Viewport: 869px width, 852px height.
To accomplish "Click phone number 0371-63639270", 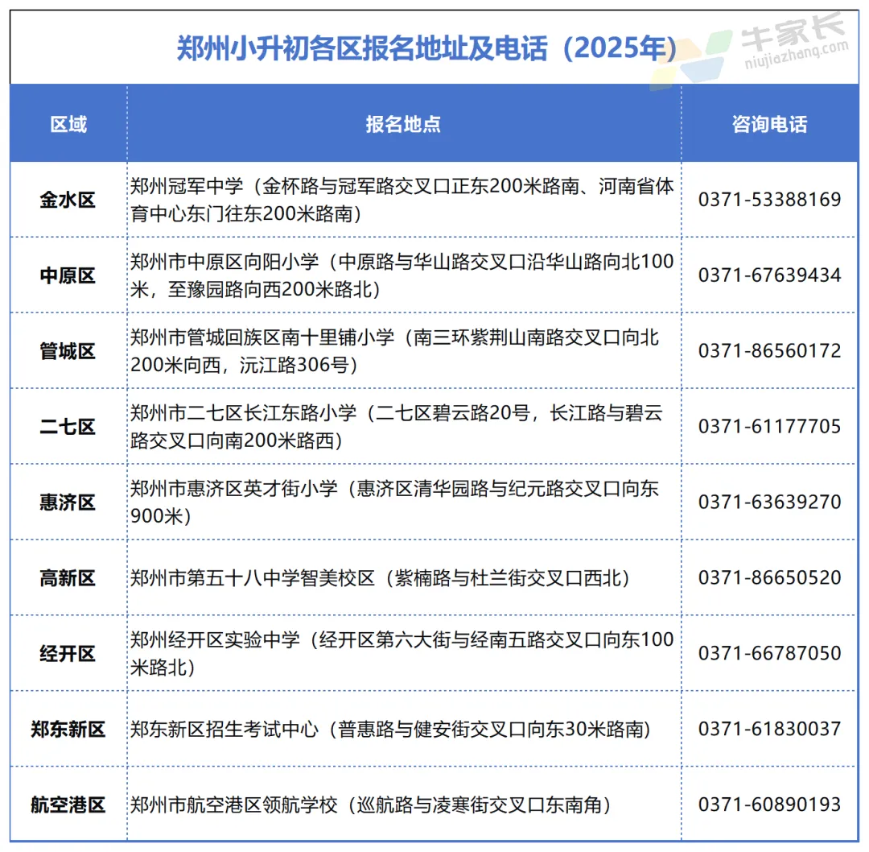I will pyautogui.click(x=770, y=502).
